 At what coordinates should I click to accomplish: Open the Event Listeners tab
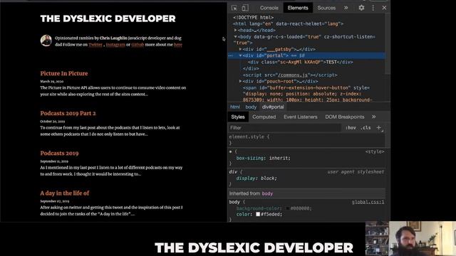[x=301, y=117]
